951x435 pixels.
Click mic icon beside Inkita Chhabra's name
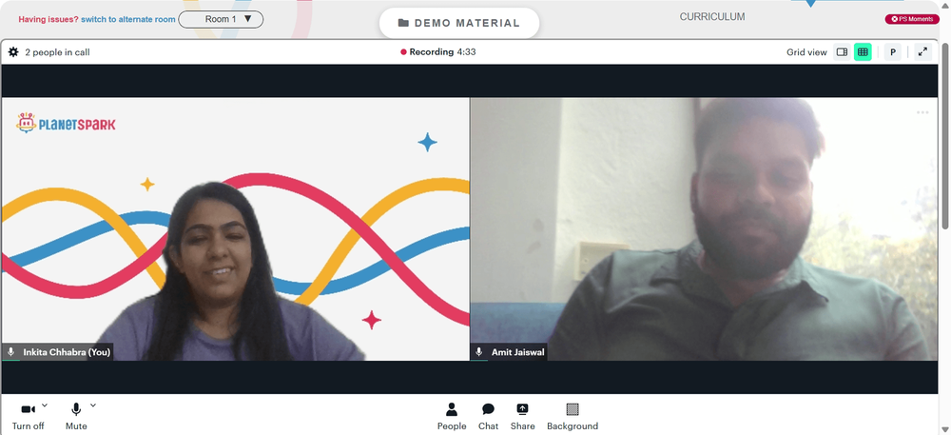[10, 352]
